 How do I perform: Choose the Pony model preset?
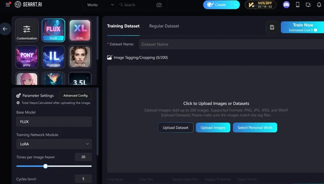(27, 57)
